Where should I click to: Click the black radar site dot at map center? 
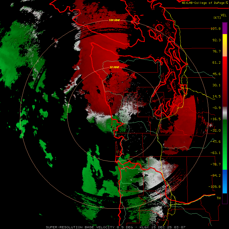pyautogui.click(x=114, y=115)
